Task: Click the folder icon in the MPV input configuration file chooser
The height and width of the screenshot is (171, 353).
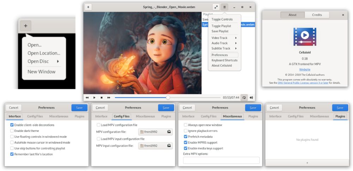Action: click(142, 146)
